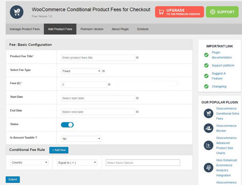Click green check icon next to Plugin documentation
Screen dimensions: 242x185
(206, 55)
